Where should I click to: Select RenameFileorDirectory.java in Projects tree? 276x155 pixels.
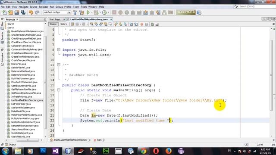pos(25,126)
